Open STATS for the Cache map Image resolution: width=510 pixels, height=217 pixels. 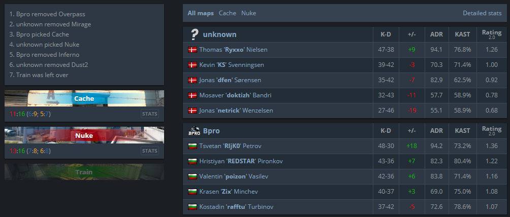tap(150, 114)
